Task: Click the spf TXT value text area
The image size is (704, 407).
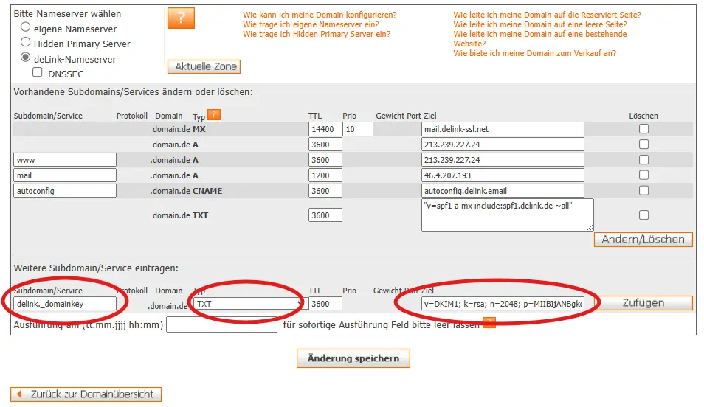Action: coord(508,215)
